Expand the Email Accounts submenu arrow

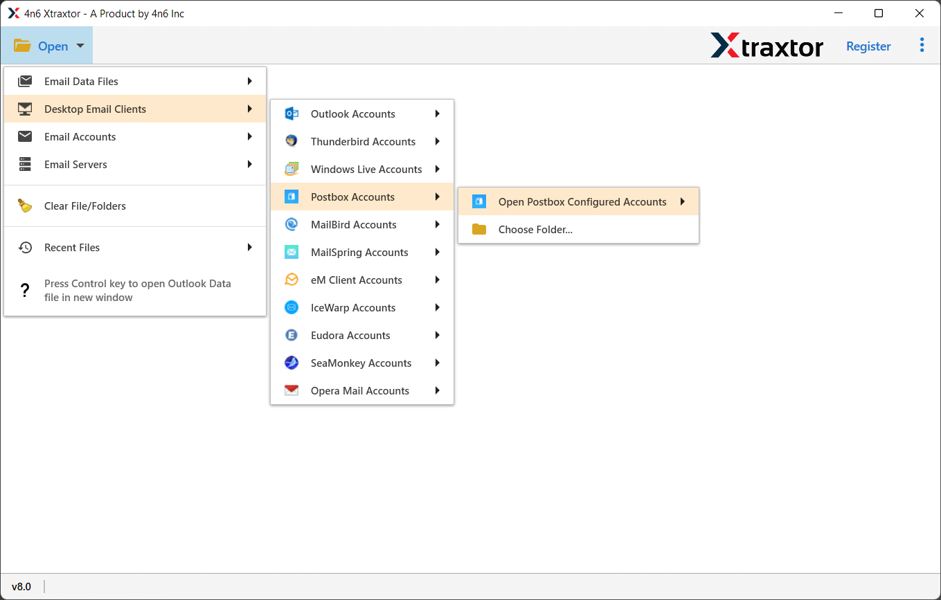249,136
